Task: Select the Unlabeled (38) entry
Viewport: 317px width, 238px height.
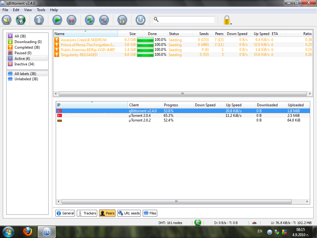Action: pos(28,79)
